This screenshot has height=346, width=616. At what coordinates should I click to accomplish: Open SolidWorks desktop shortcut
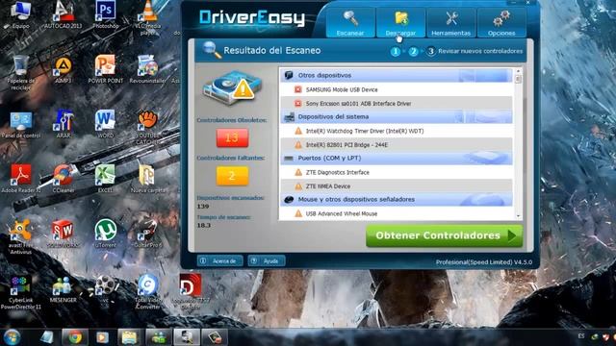pos(64,234)
